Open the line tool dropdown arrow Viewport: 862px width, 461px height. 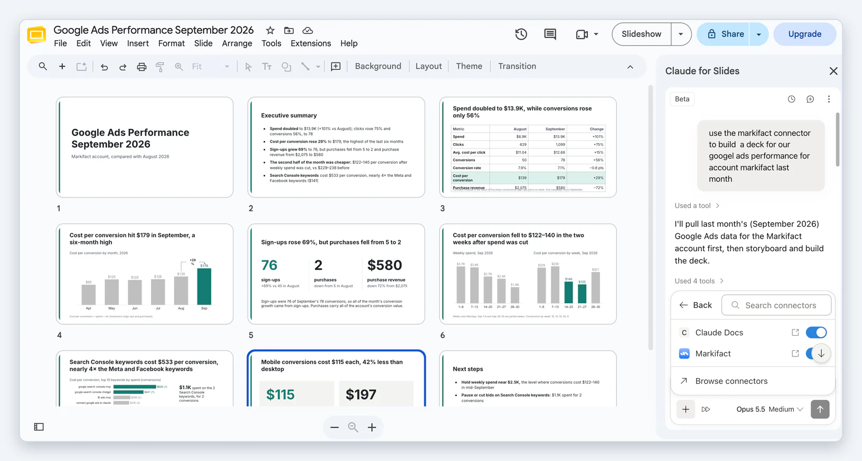[318, 67]
